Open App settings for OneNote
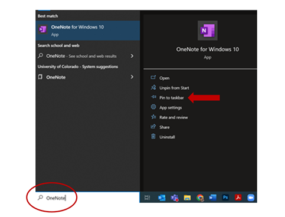The height and width of the screenshot is (217, 285). point(171,107)
